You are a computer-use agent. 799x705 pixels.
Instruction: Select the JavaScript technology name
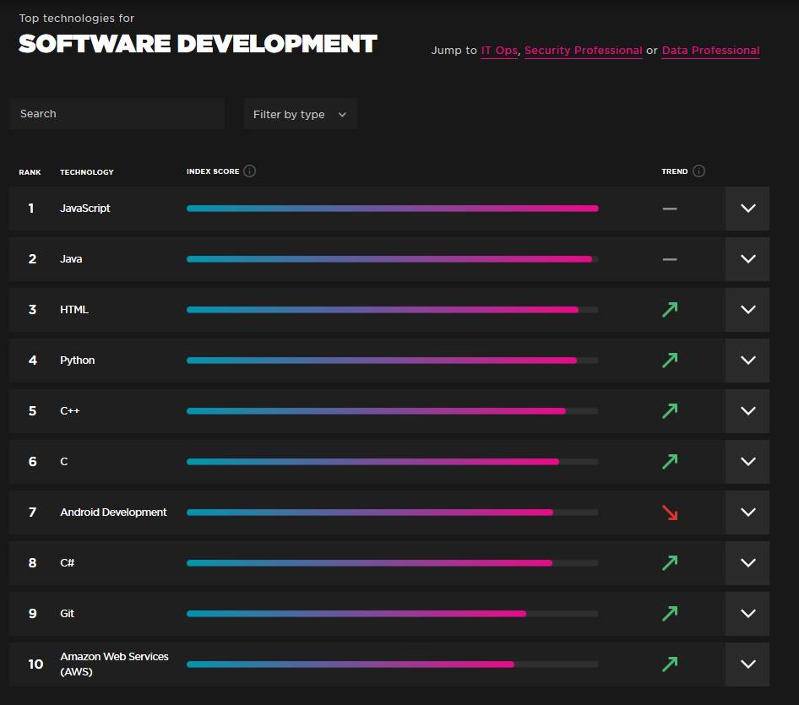click(x=85, y=209)
